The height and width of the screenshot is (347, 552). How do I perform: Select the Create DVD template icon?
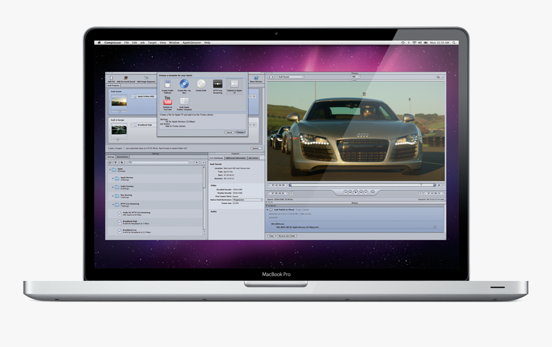(x=201, y=85)
